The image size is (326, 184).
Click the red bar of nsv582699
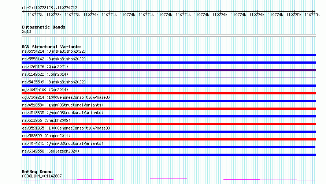tap(168, 139)
